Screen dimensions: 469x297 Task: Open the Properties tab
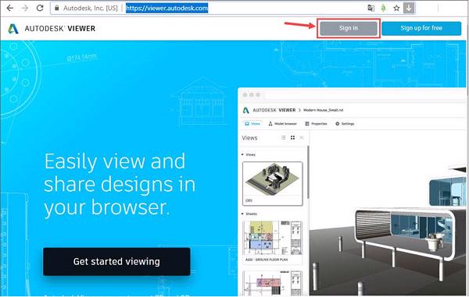[316, 123]
